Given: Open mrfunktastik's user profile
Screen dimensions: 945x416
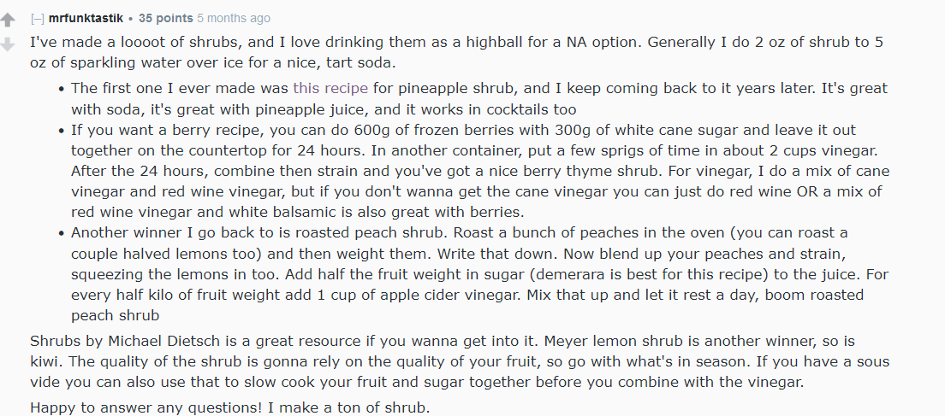Looking at the screenshot, I should (85, 18).
